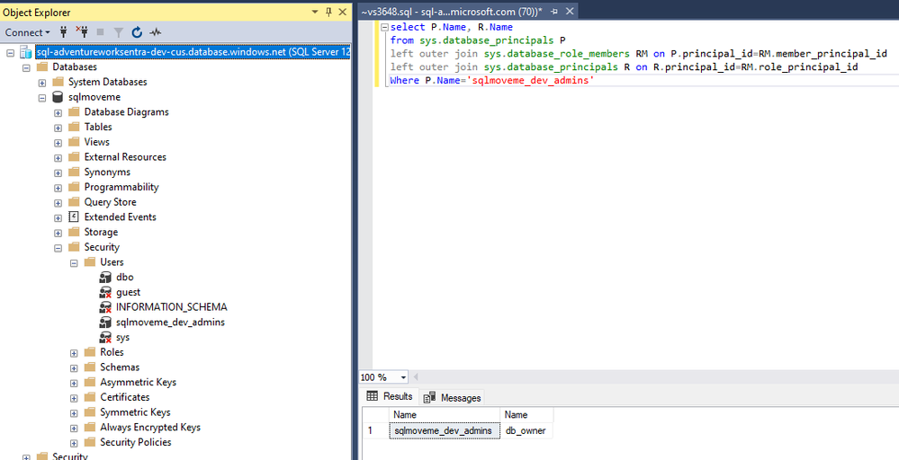This screenshot has height=460, width=899.
Task: Switch to the Results tab
Action: pyautogui.click(x=390, y=396)
